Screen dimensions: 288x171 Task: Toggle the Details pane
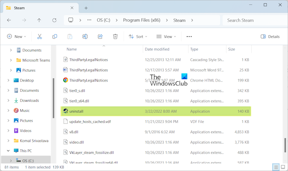(270, 36)
